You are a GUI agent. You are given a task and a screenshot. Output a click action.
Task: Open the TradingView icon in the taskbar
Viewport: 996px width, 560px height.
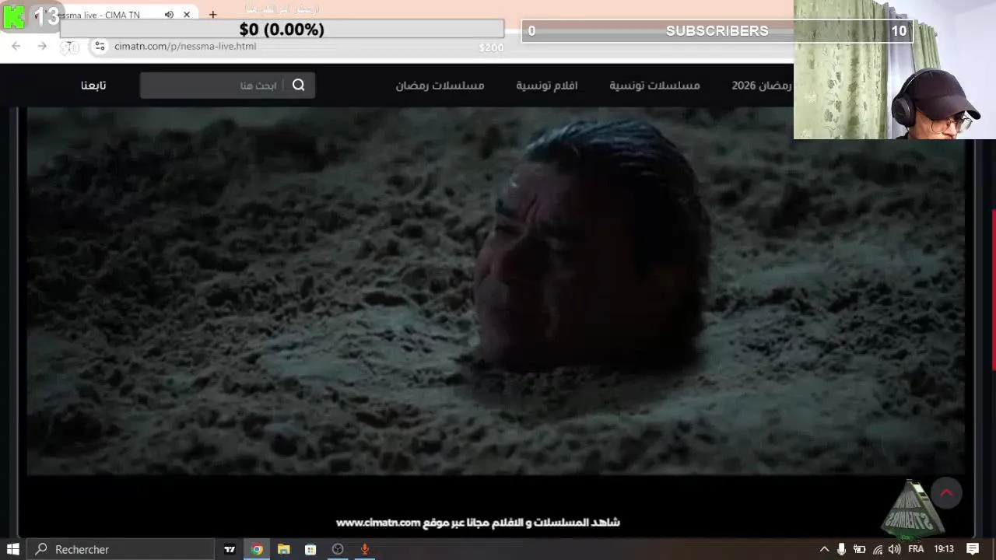coord(230,549)
